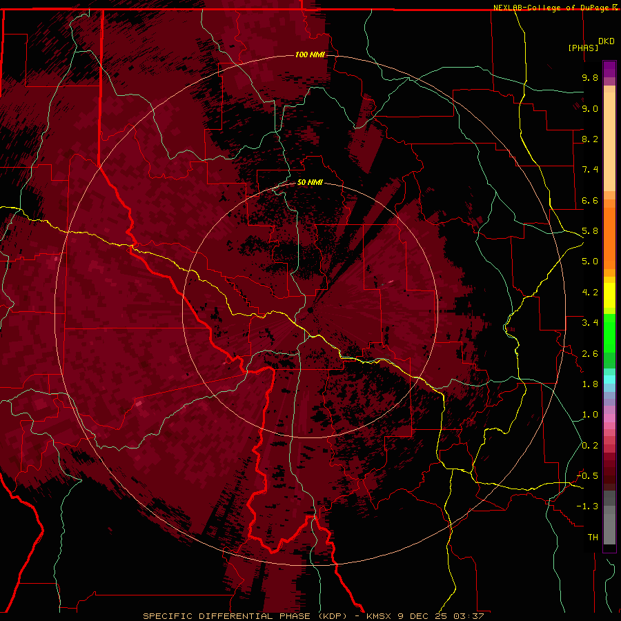Select the 9.0 scale value

click(x=590, y=108)
